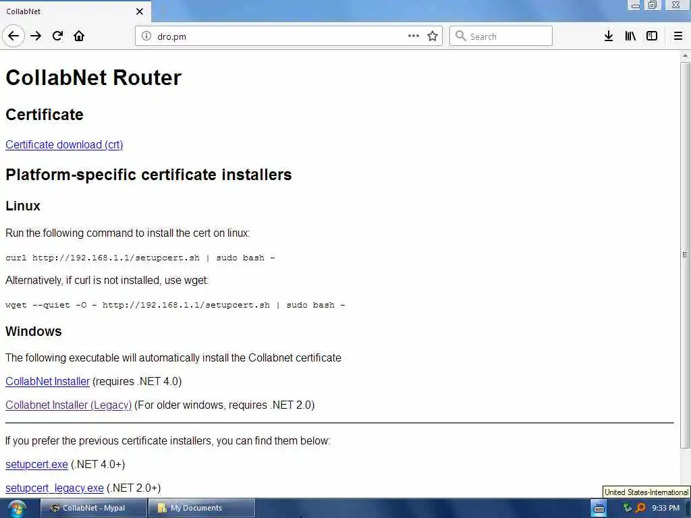This screenshot has height=518, width=691.
Task: Show site information for dro.pm
Action: 146,36
